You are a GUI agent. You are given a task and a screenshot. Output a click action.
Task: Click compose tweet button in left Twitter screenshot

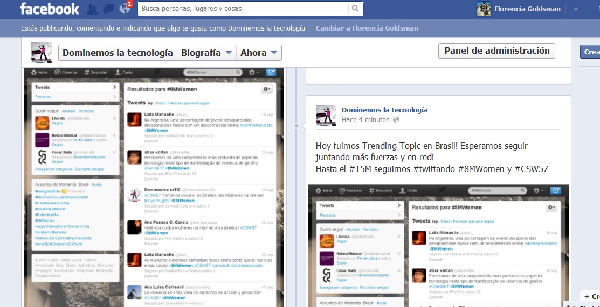pyautogui.click(x=271, y=72)
